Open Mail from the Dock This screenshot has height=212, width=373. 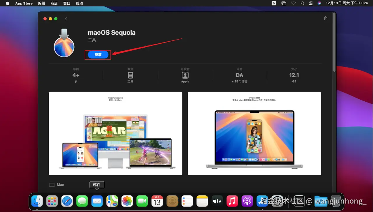(x=97, y=201)
